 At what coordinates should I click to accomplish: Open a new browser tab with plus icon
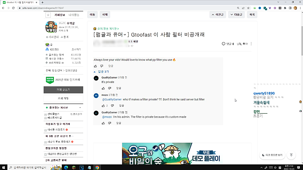42,2
